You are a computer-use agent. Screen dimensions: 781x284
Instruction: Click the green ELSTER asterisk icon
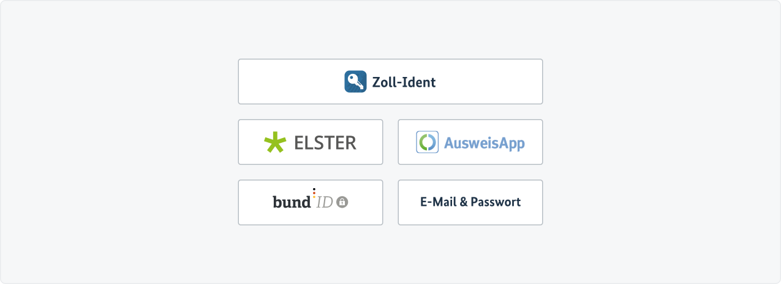point(275,142)
